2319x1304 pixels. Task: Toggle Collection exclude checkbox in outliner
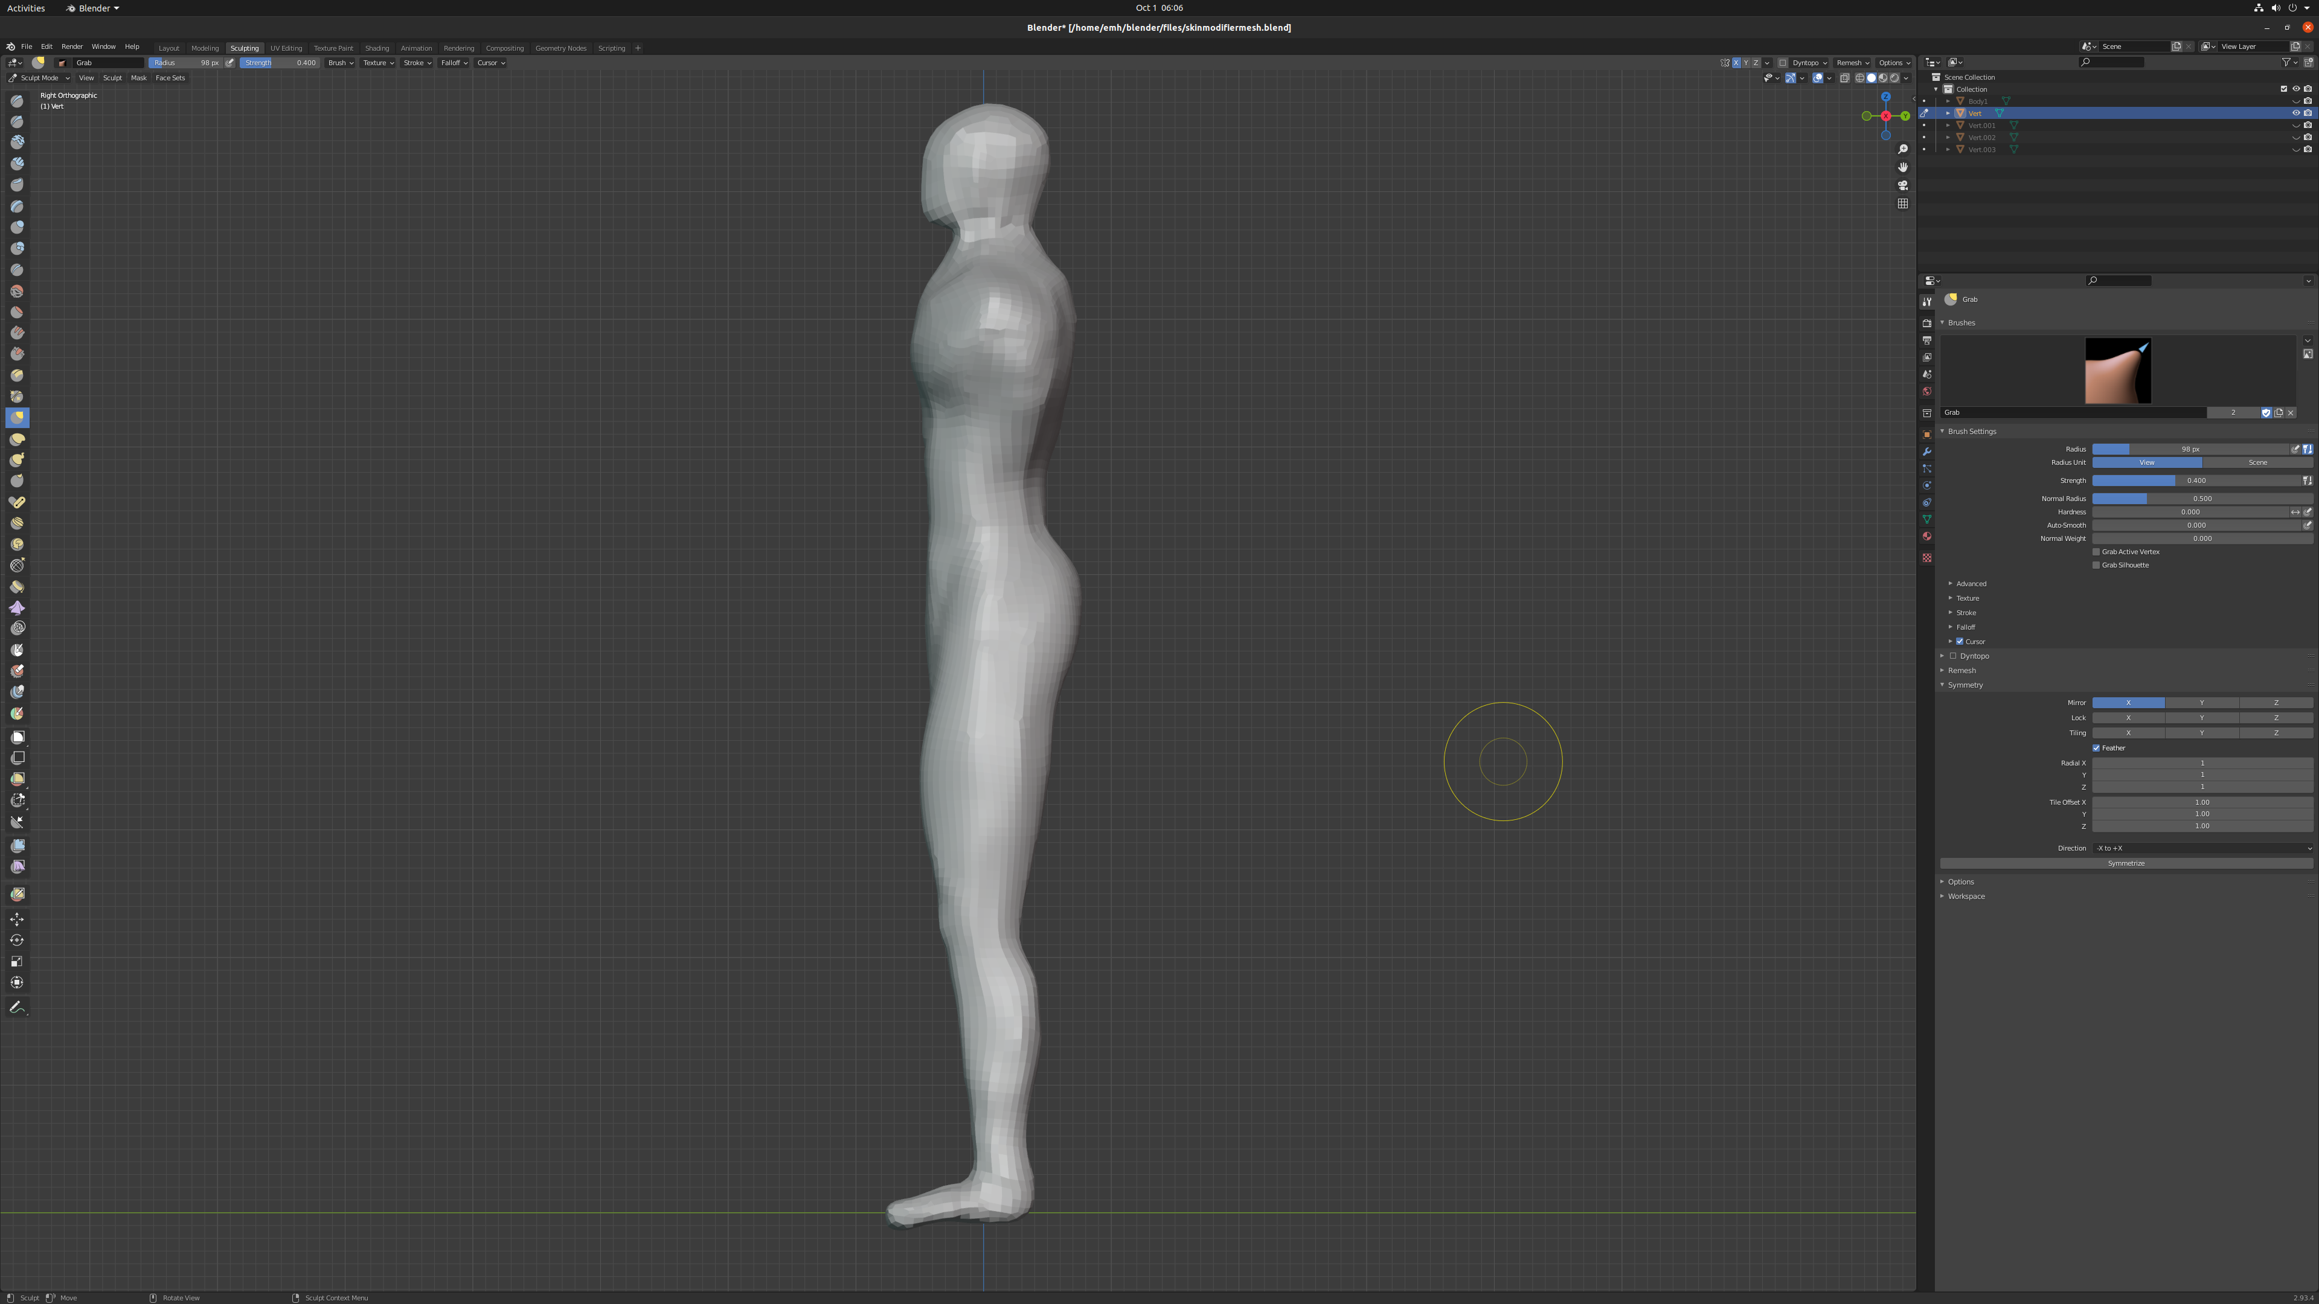point(2284,89)
